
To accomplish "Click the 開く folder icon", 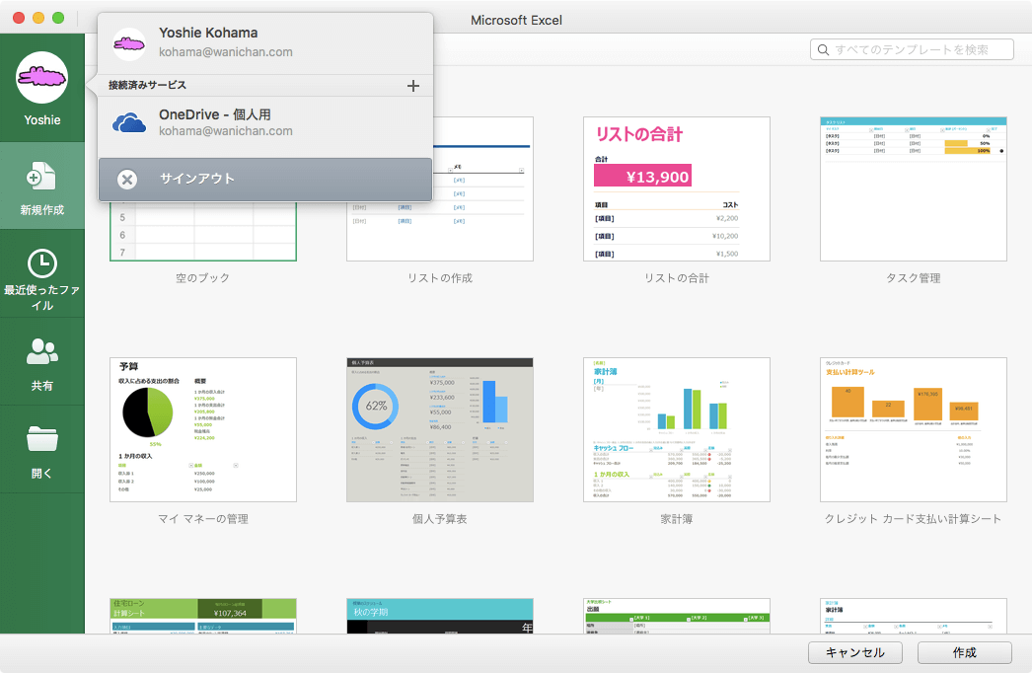I will pos(42,438).
